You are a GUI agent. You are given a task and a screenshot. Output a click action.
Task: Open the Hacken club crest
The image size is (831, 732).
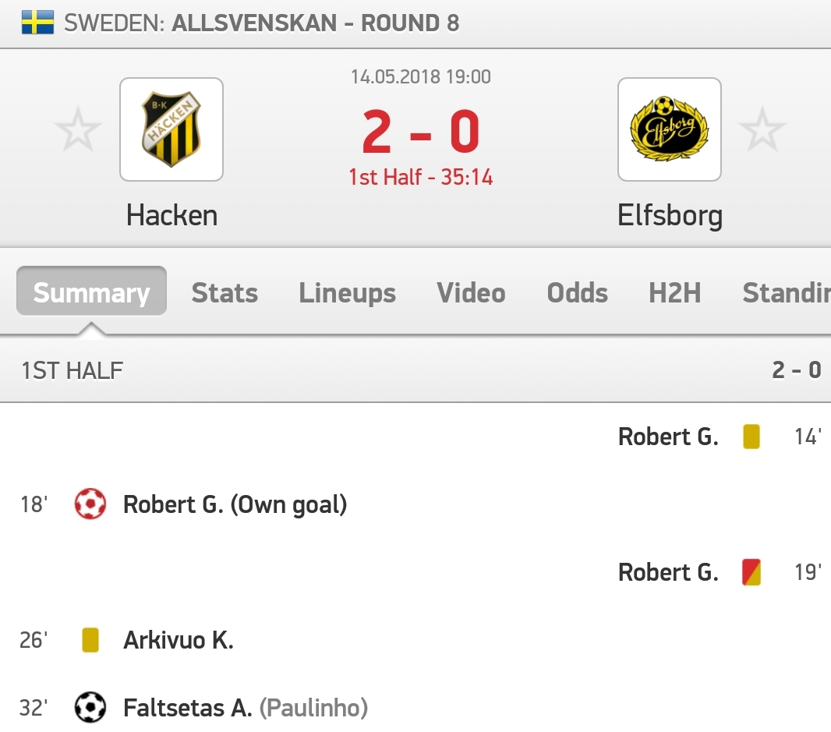172,129
